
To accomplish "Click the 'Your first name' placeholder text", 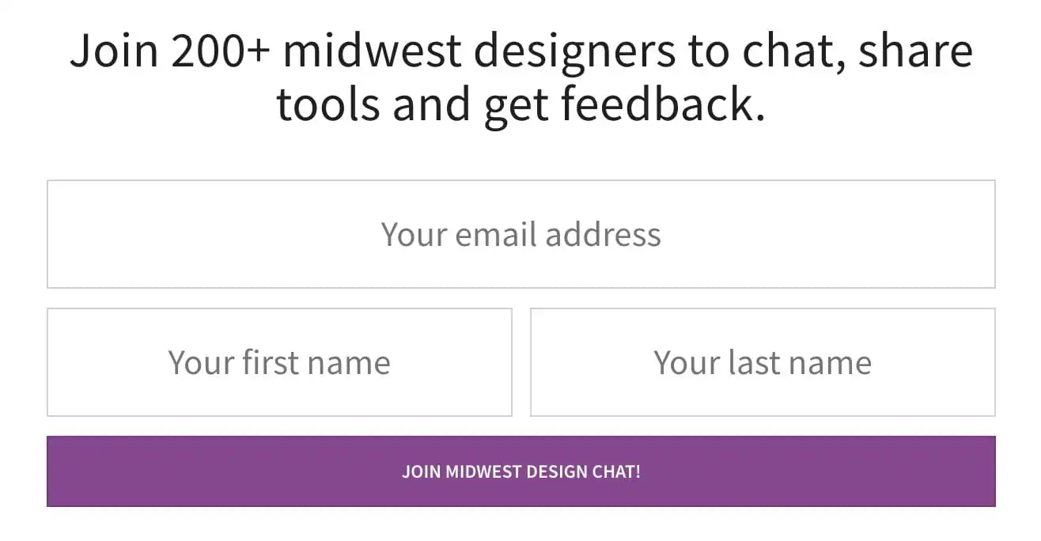I will (279, 363).
